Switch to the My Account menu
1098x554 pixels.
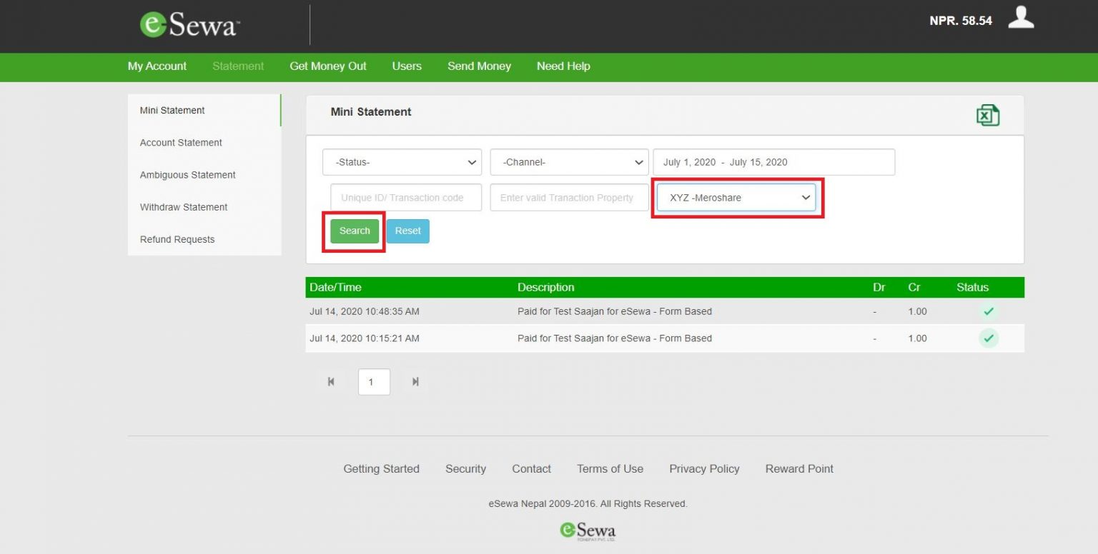(x=157, y=66)
